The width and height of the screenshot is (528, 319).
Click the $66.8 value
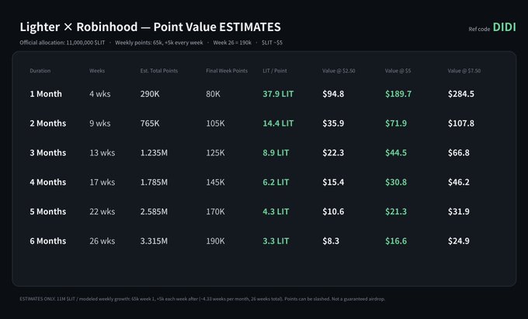(x=459, y=153)
